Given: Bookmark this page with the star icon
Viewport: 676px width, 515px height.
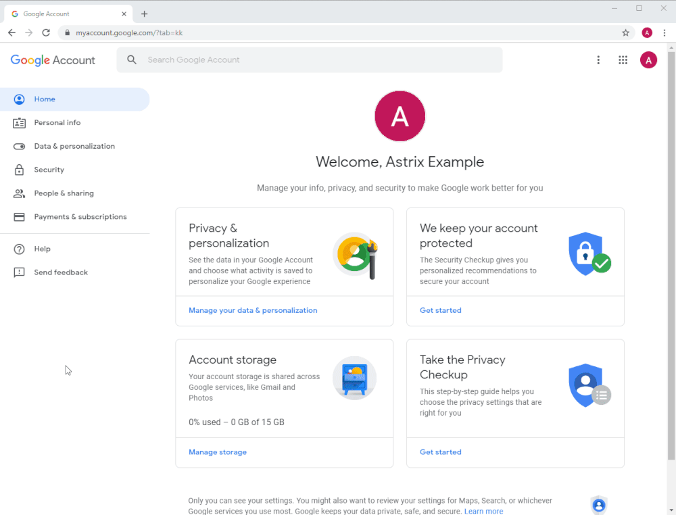Looking at the screenshot, I should pyautogui.click(x=625, y=32).
